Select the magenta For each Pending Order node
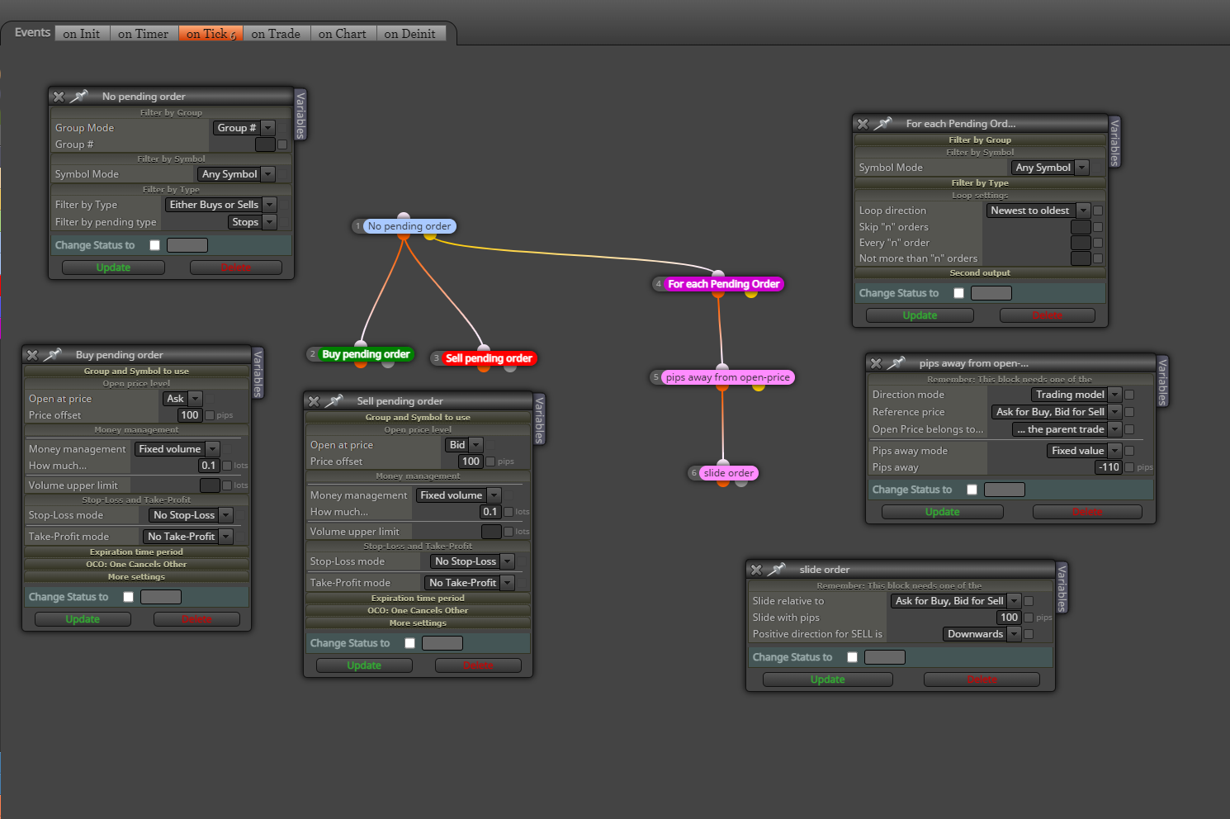The image size is (1230, 819). coord(723,284)
